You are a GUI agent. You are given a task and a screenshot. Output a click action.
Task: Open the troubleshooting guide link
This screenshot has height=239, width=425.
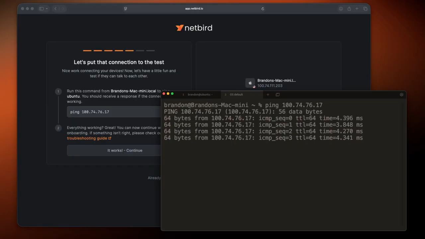87,138
